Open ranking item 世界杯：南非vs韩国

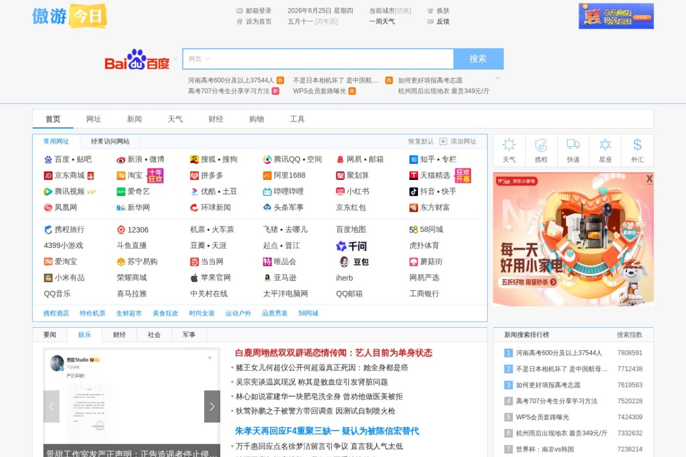click(545, 449)
